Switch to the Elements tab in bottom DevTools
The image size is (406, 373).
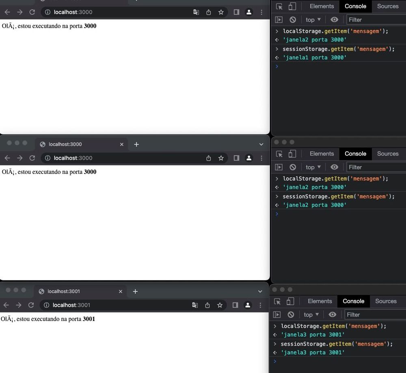[320, 301]
